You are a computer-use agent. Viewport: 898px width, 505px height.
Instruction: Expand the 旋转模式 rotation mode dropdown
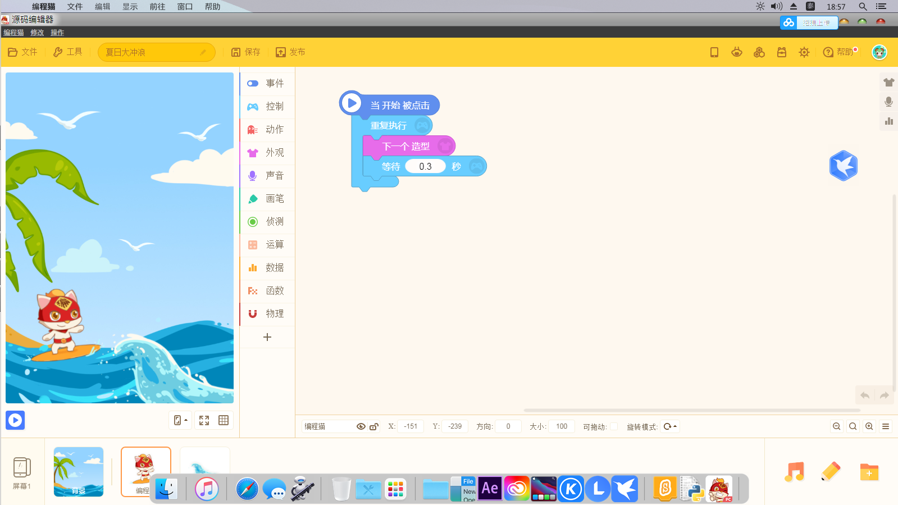tap(670, 426)
